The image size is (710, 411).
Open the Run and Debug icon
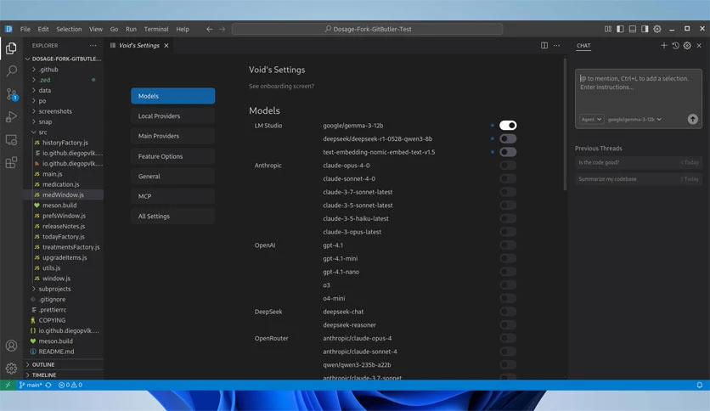[11, 117]
